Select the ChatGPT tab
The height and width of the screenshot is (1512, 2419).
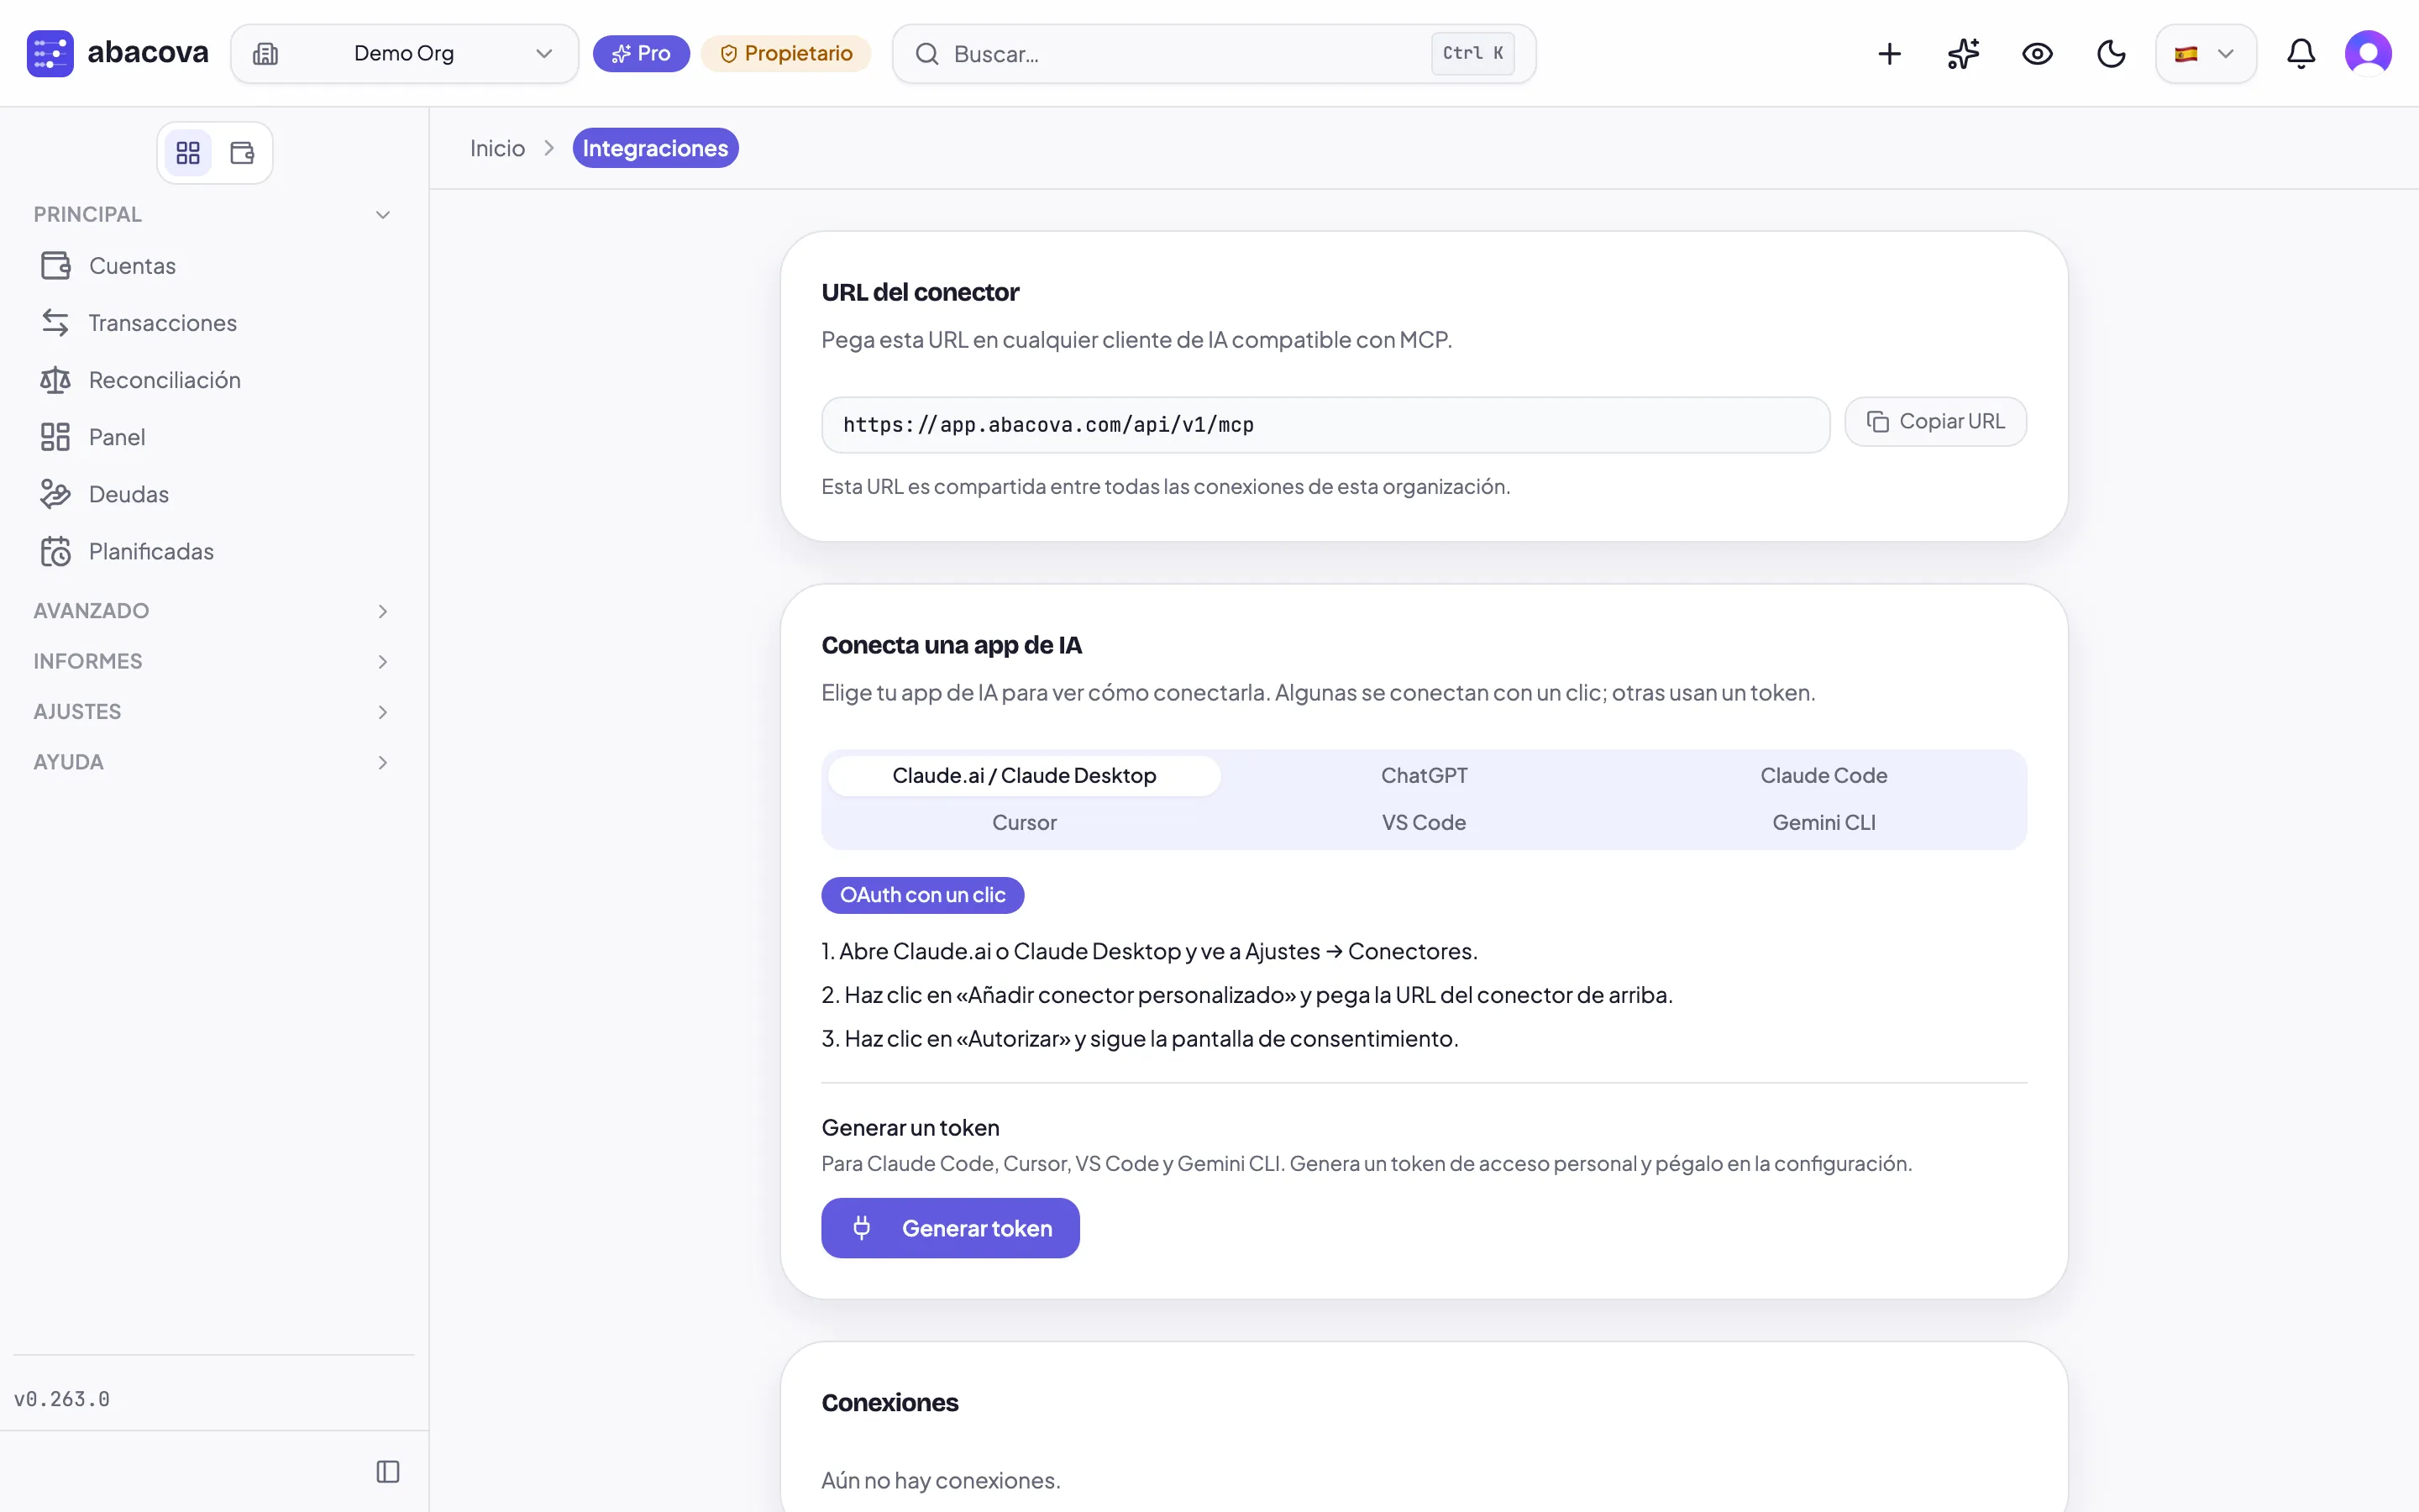coord(1425,776)
